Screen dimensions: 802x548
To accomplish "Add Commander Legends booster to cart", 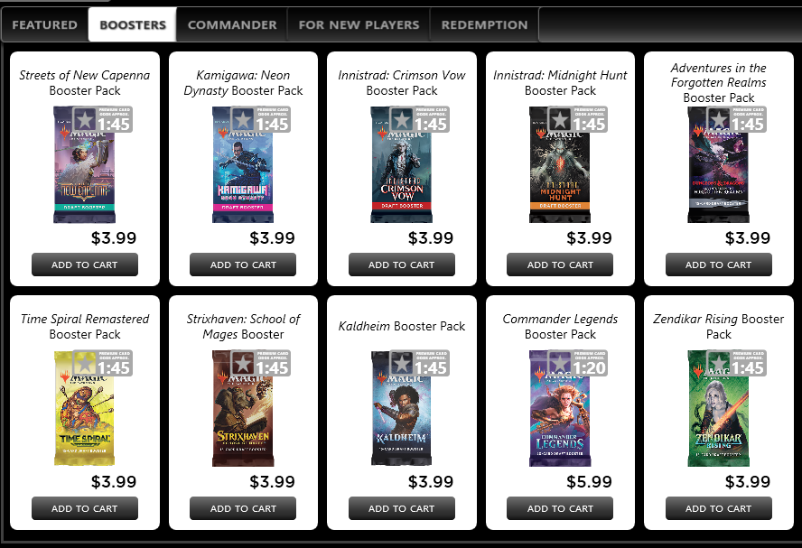I will coord(560,508).
